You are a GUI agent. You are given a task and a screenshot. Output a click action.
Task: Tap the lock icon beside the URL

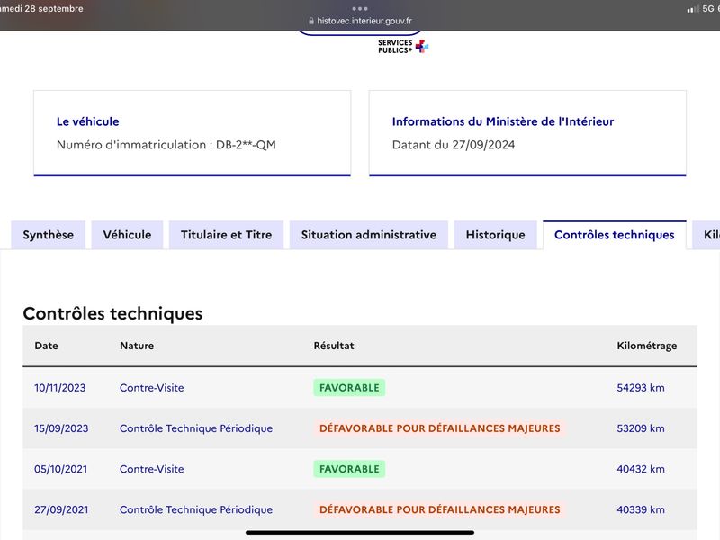click(311, 21)
